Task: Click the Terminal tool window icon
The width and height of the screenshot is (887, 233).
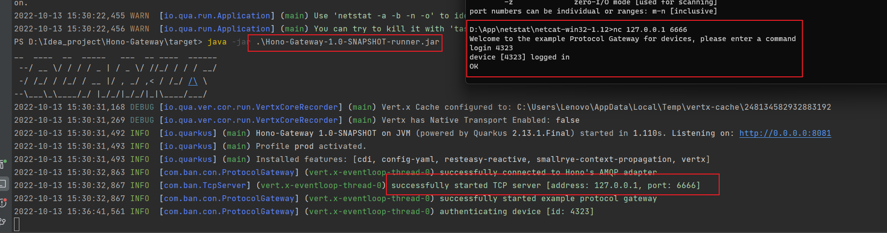Action: click(x=2, y=184)
